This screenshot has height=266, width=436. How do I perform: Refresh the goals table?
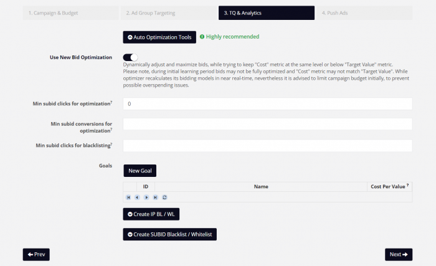[164, 197]
